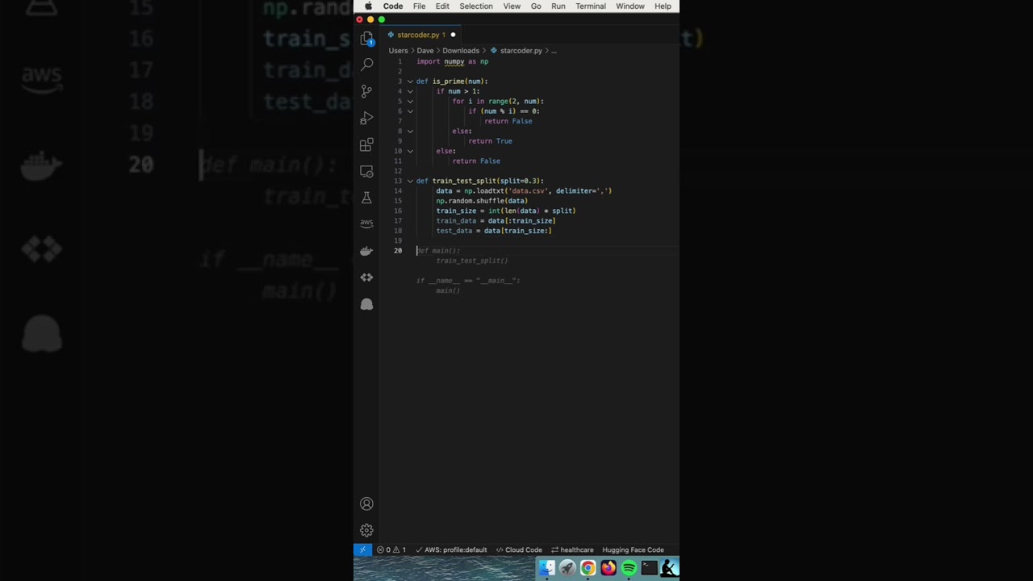Click the Hugging Face Code status item

[633, 550]
